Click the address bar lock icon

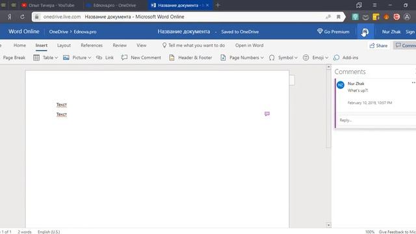[x=37, y=17]
